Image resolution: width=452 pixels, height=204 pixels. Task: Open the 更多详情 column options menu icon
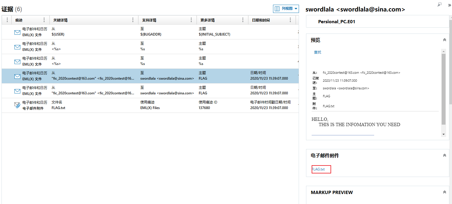tap(243, 20)
